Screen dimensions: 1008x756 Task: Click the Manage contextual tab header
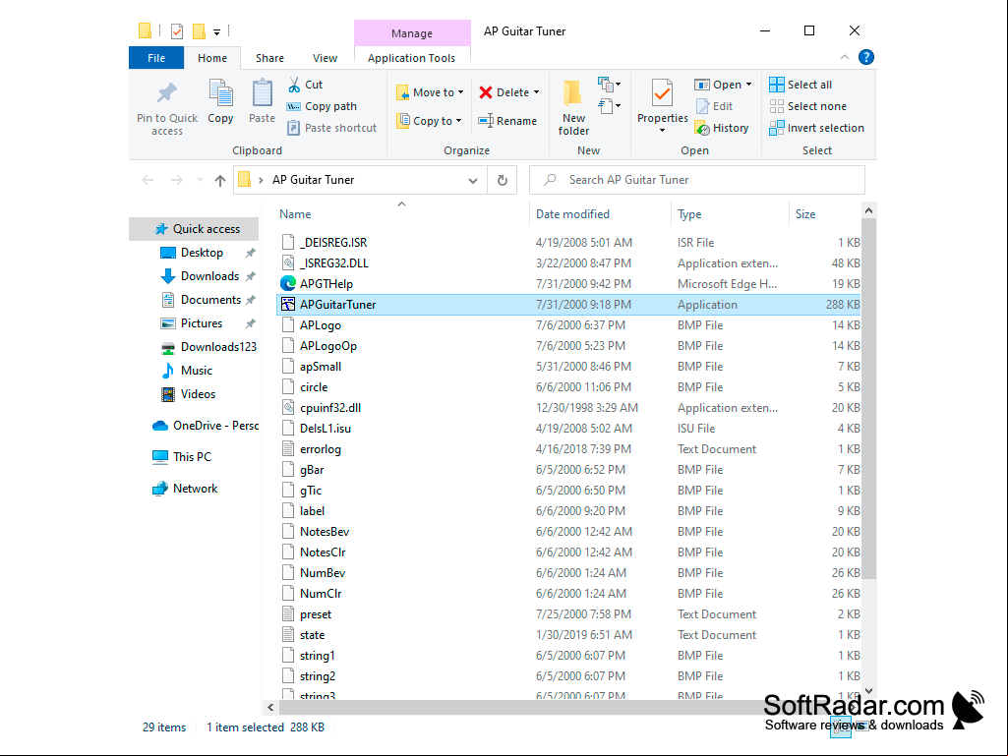(412, 32)
